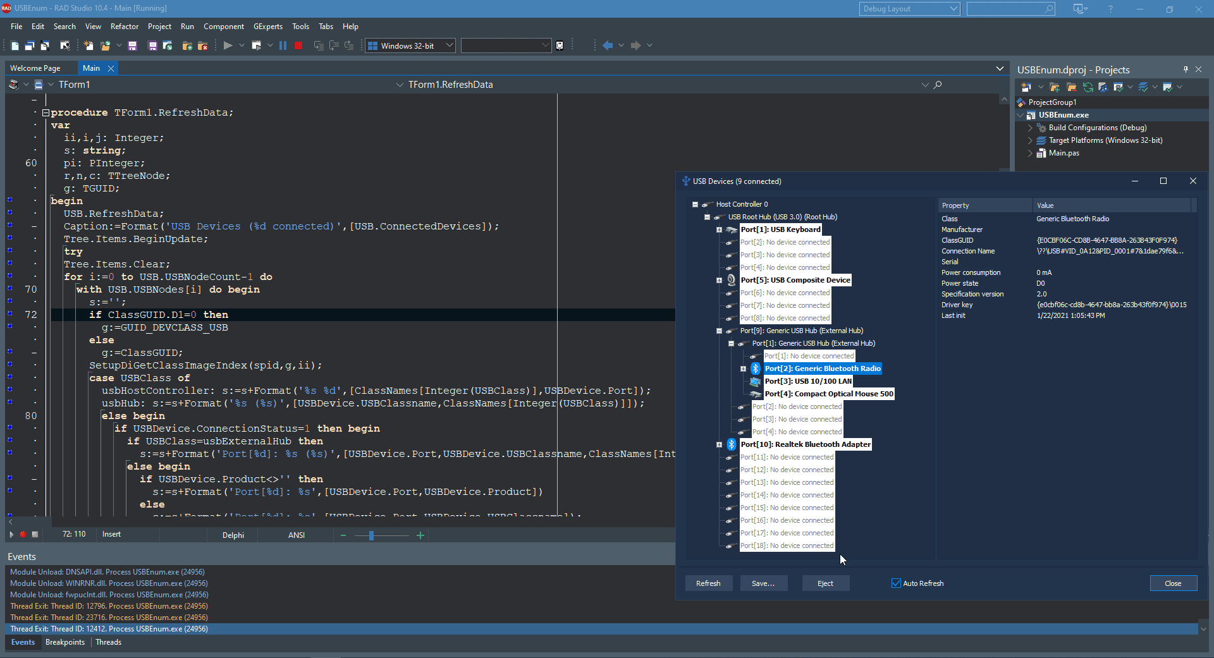1214x658 pixels.
Task: Pause the running program
Action: [283, 46]
